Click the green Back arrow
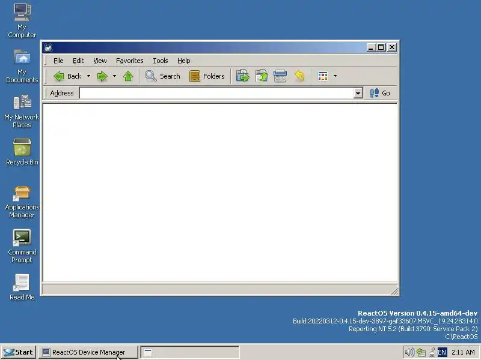The height and width of the screenshot is (360, 481). click(58, 76)
